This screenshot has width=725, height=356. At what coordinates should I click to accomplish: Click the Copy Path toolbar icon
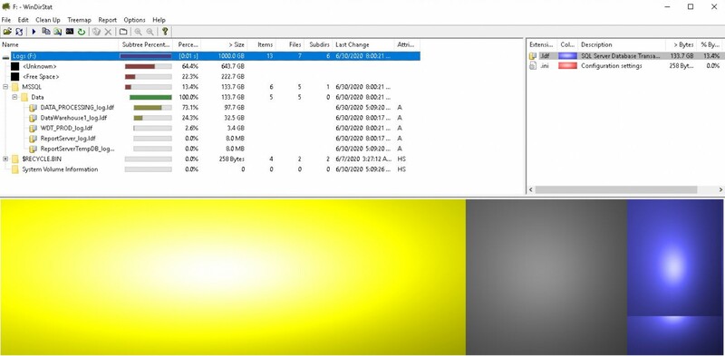click(46, 32)
